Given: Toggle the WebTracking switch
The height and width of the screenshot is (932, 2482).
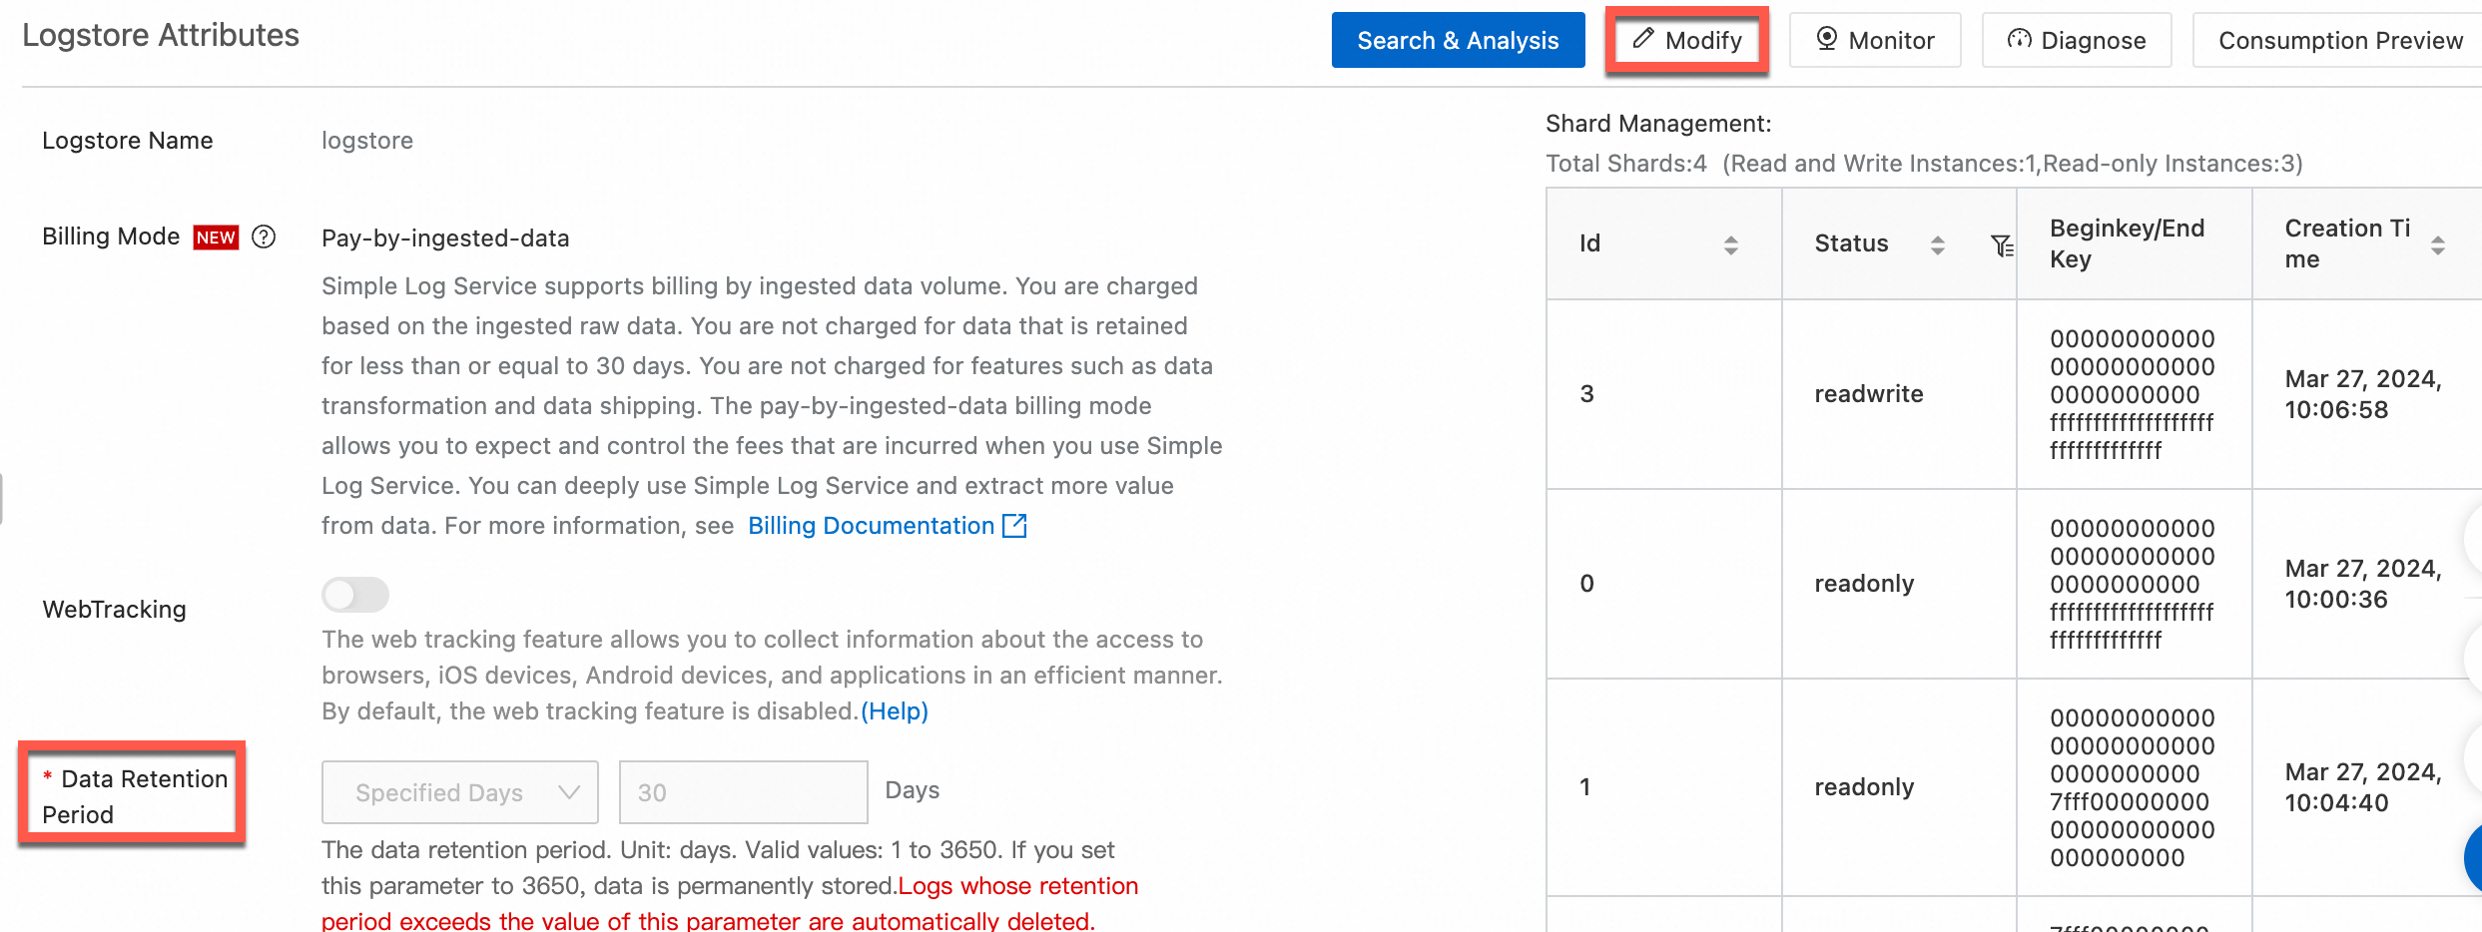Looking at the screenshot, I should pyautogui.click(x=355, y=595).
